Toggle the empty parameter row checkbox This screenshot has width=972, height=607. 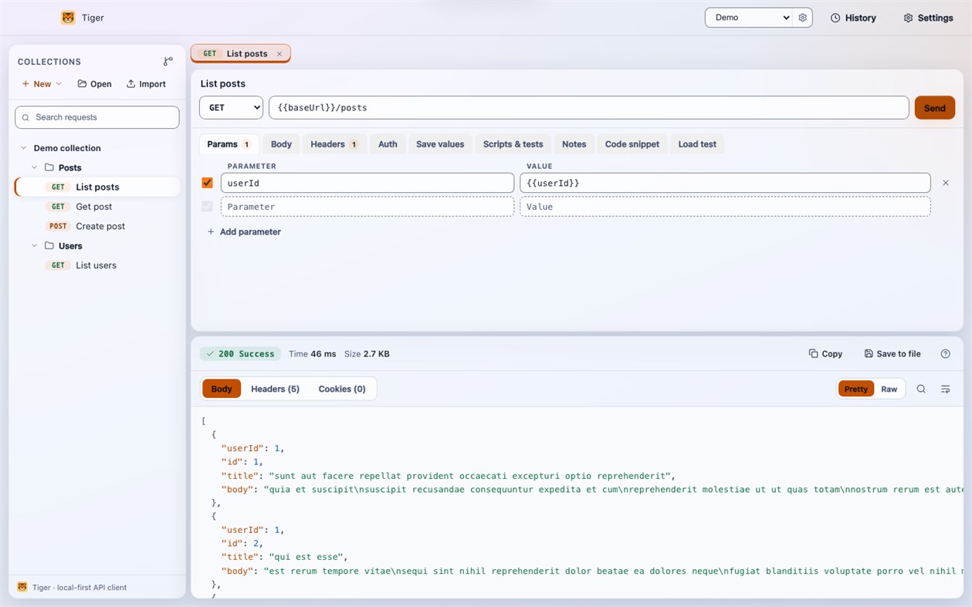[207, 207]
